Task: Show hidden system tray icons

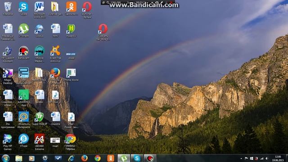Action: tap(241, 158)
